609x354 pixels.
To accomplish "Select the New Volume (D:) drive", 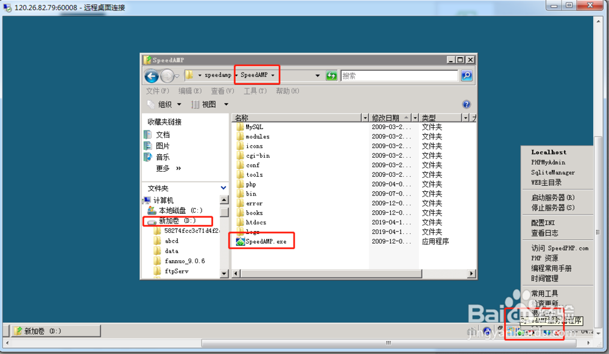I will click(177, 221).
